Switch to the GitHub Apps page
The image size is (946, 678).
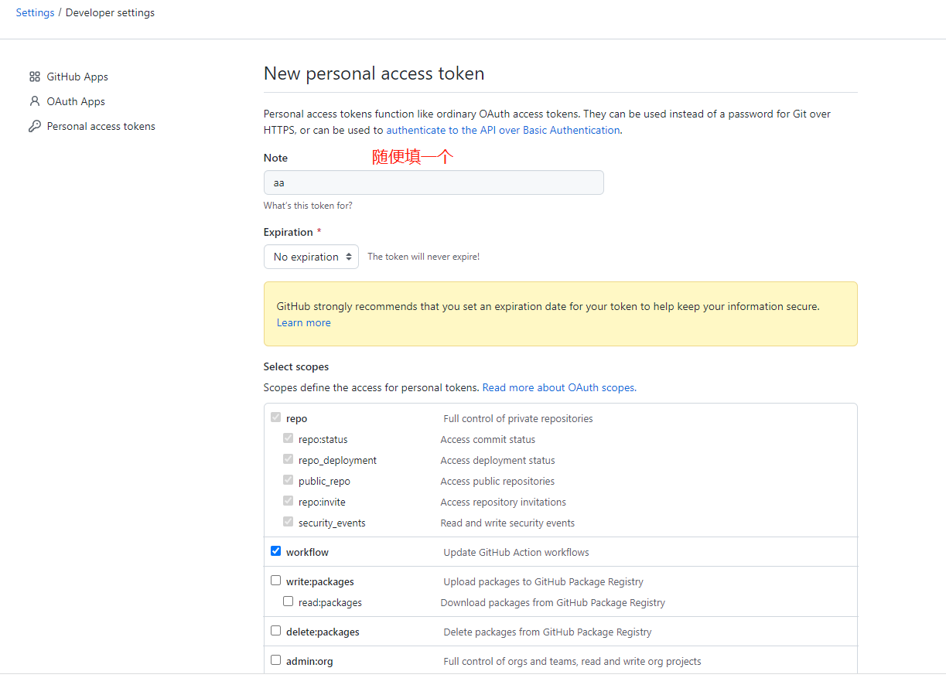77,76
